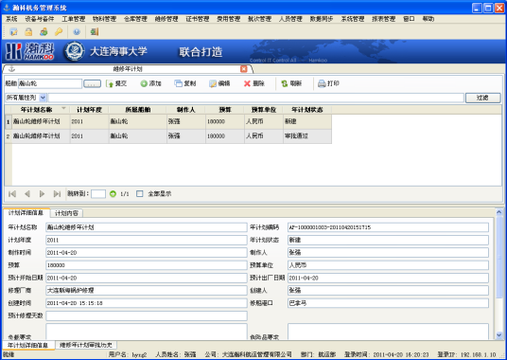The width and height of the screenshot is (507, 360).
Task: Click the 修理厂商 field showing 大连新海锅炉修理
Action: pos(147,291)
